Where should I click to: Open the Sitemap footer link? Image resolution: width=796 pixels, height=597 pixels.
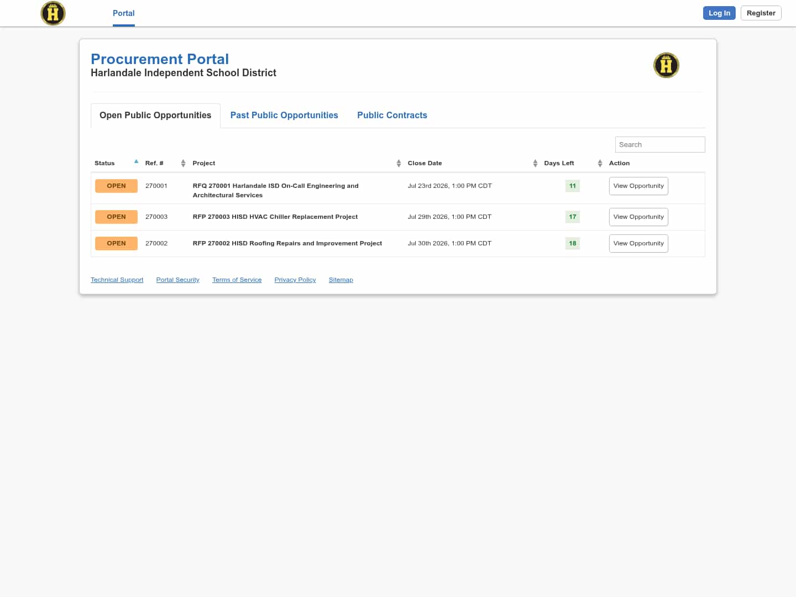tap(341, 280)
